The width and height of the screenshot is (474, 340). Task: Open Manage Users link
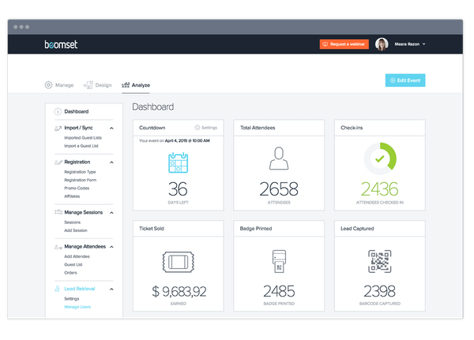pyautogui.click(x=77, y=307)
